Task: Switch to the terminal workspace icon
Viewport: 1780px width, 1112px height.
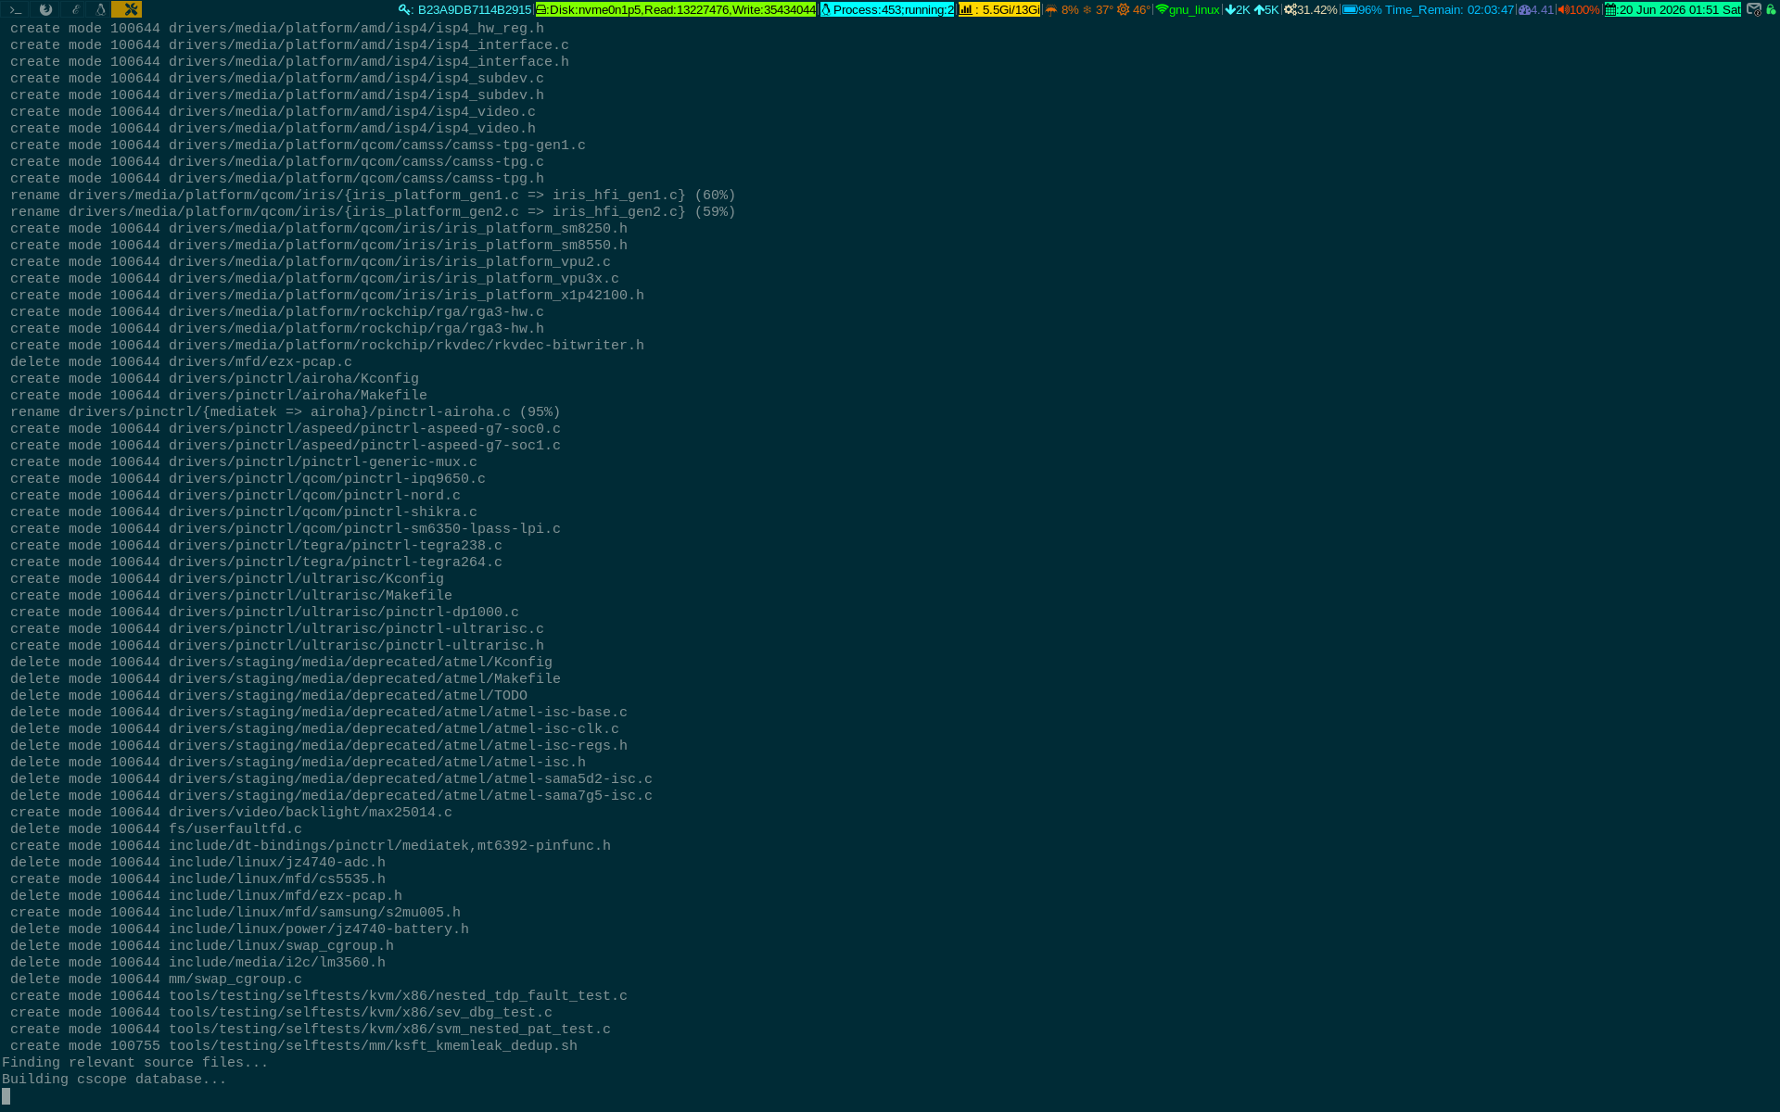Action: point(16,9)
